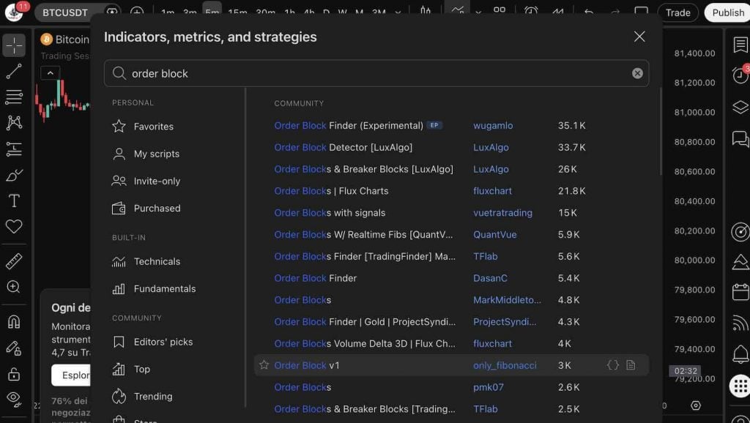Favorite the Order Block v1 script
This screenshot has width=750, height=423.
264,365
